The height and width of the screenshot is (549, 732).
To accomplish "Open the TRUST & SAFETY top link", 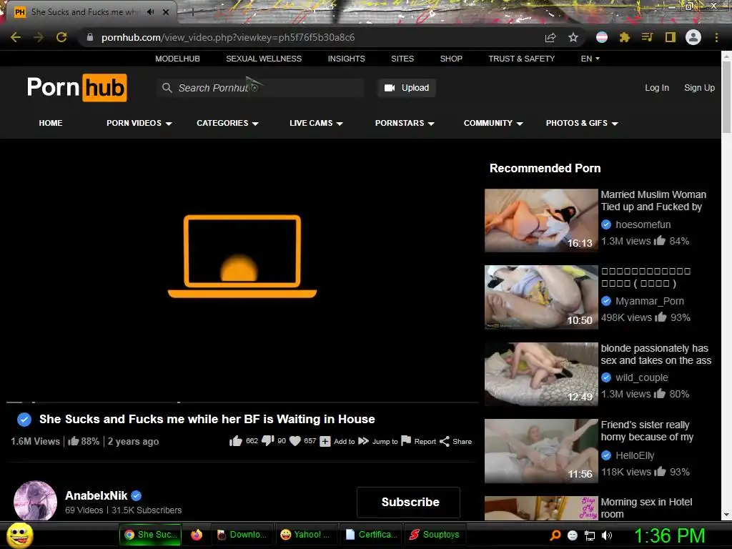I will pos(521,59).
